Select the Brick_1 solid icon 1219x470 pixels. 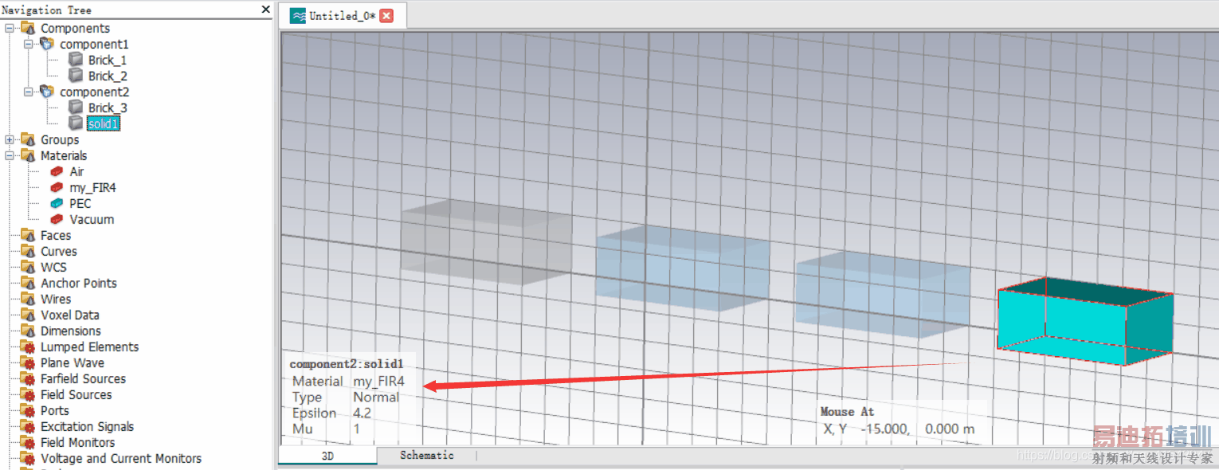click(76, 60)
